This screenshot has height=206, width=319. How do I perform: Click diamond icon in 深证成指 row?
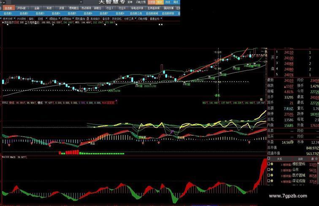coord(272,181)
